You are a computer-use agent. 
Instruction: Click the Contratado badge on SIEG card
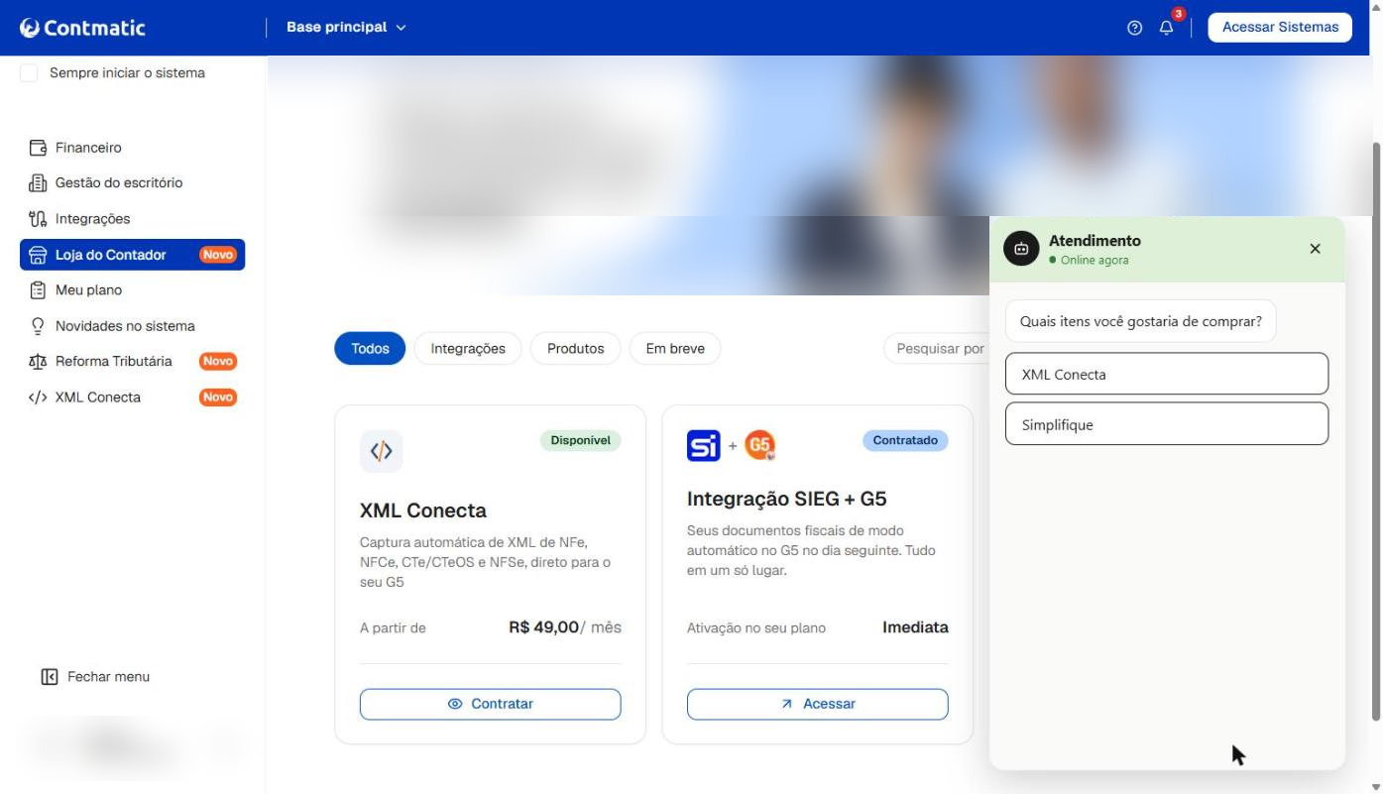(905, 440)
